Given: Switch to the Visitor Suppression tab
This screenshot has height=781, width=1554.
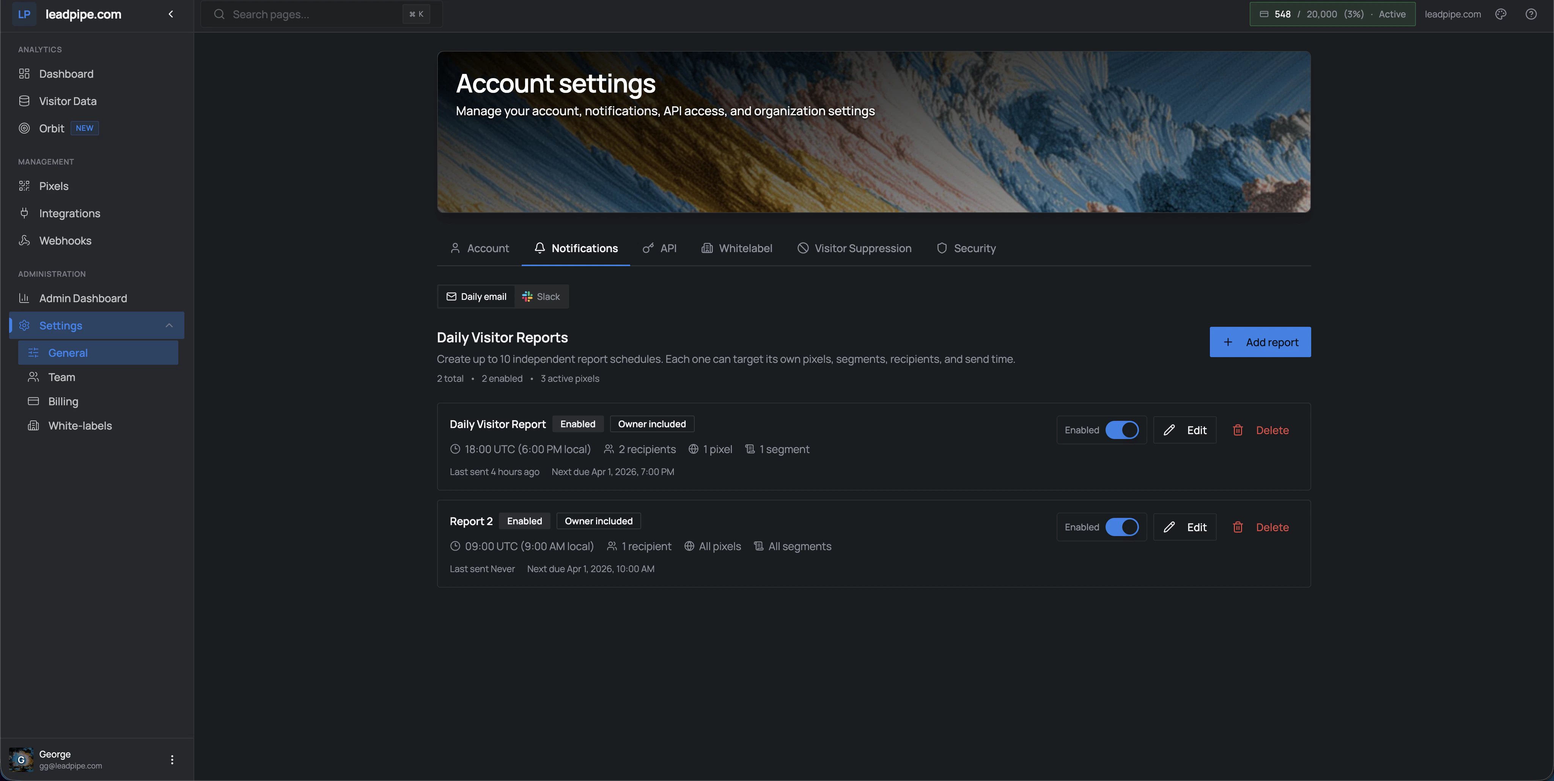Looking at the screenshot, I should tap(854, 248).
